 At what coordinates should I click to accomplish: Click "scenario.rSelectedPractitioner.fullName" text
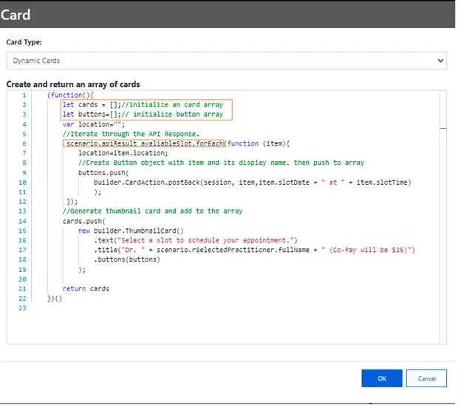pyautogui.click(x=233, y=250)
